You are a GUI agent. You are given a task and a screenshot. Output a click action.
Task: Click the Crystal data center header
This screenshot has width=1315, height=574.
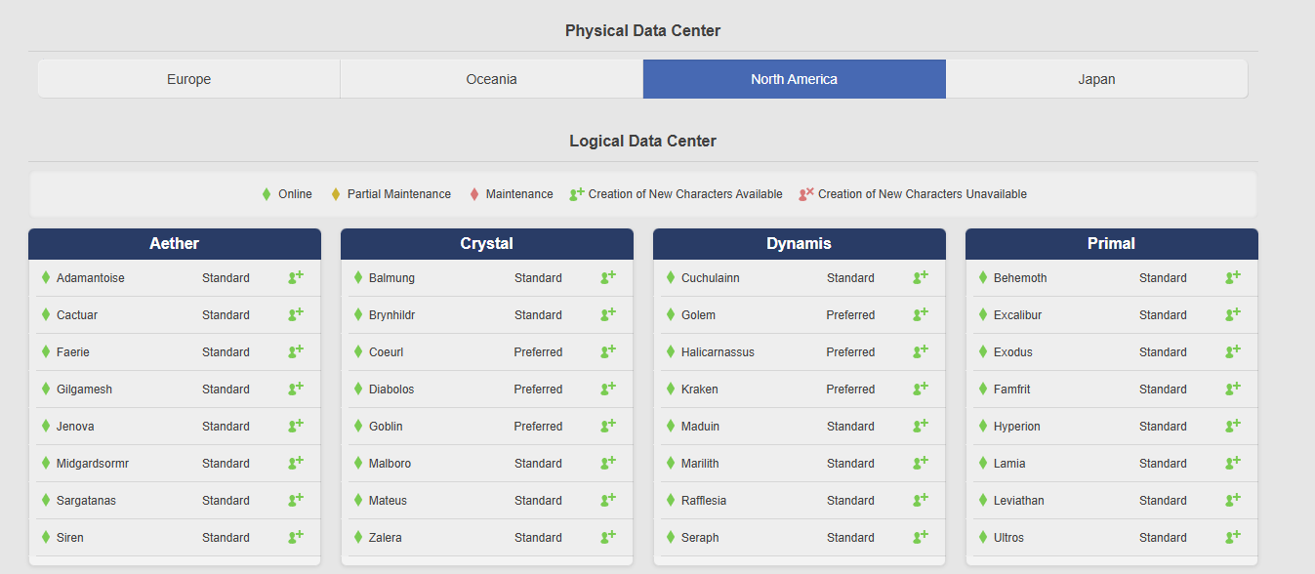coord(487,244)
